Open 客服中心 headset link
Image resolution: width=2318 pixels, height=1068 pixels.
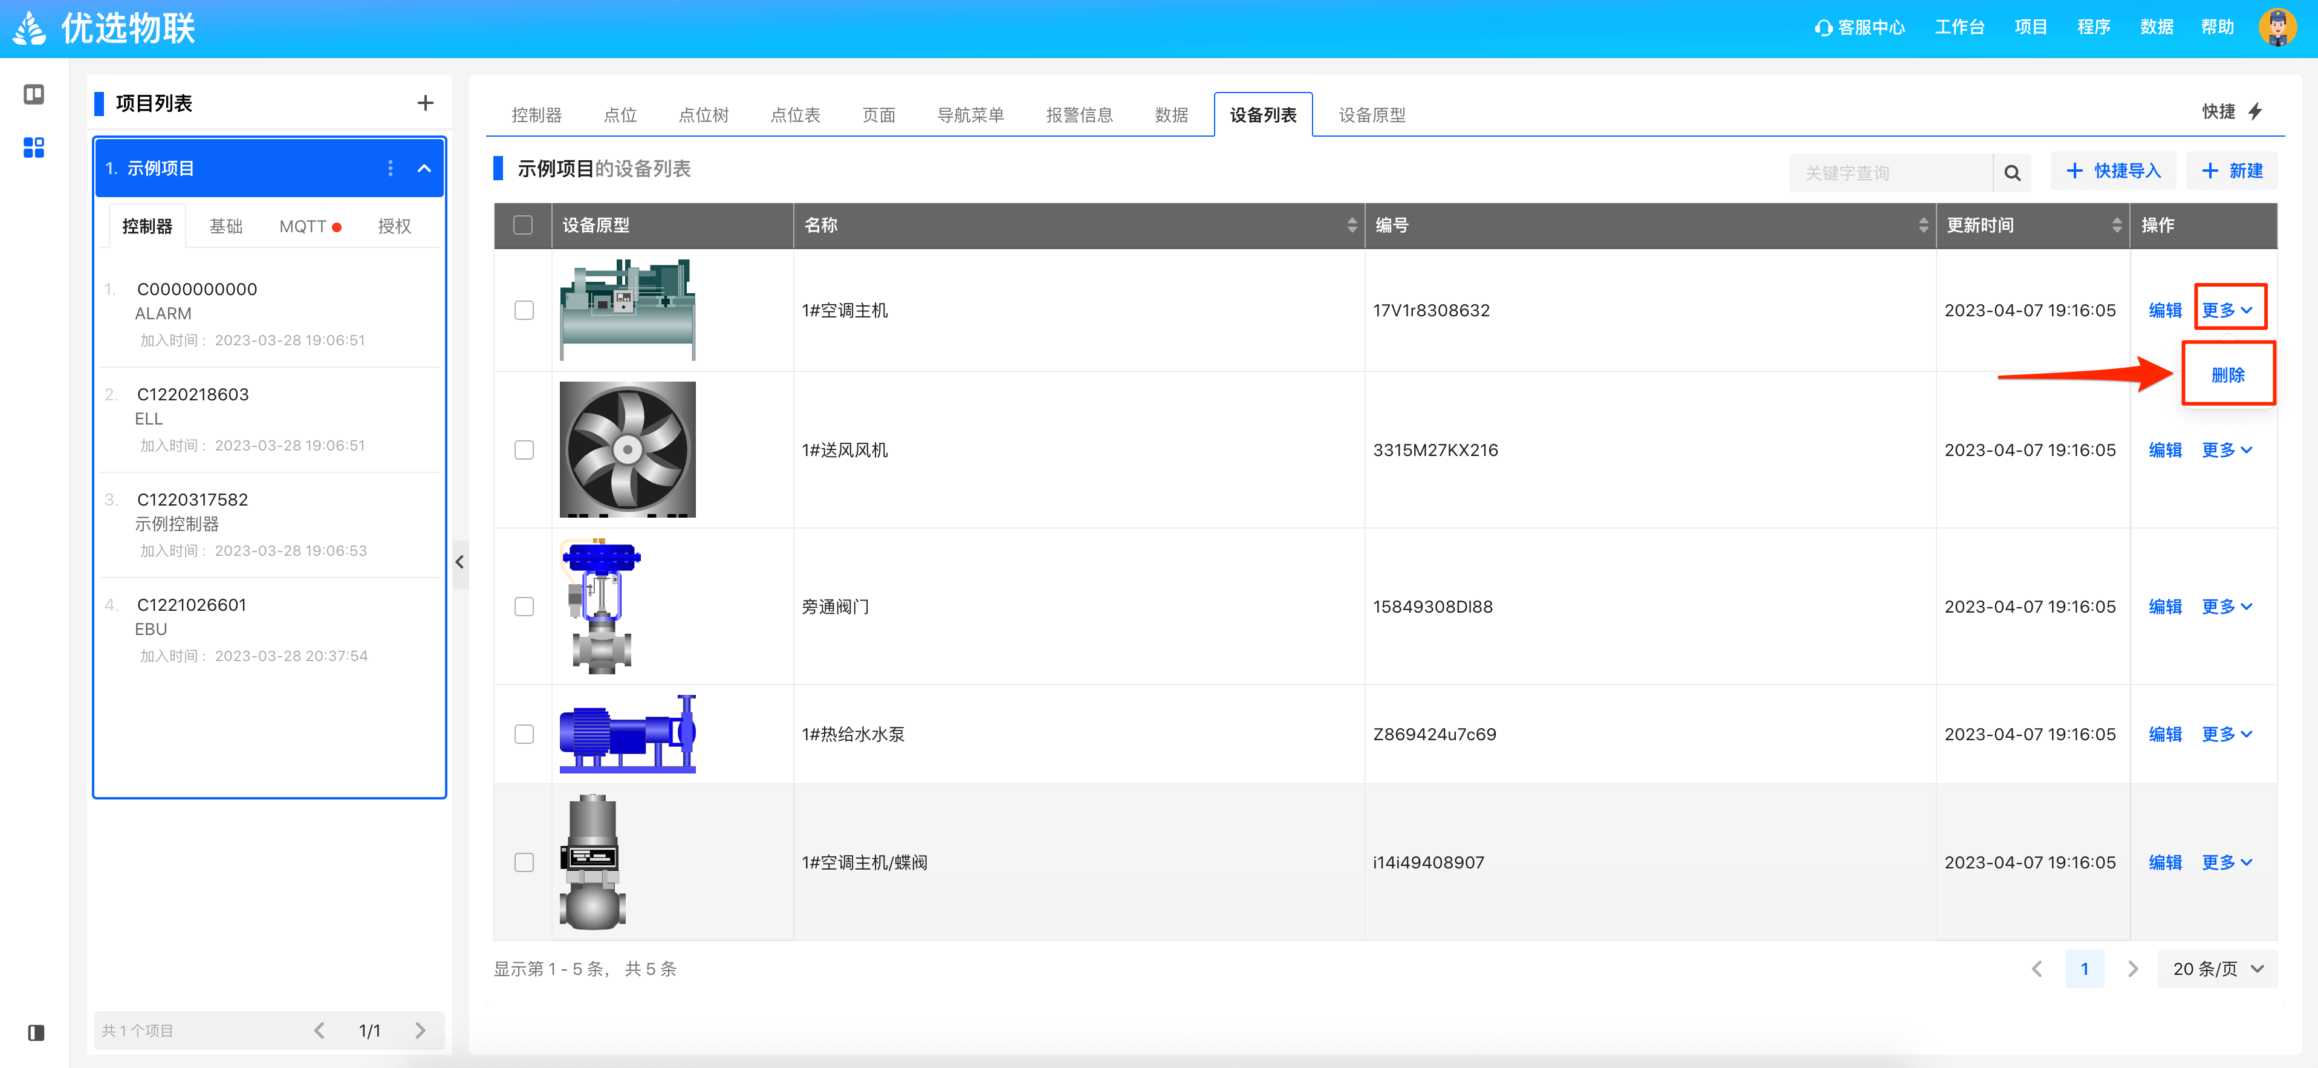(1860, 28)
